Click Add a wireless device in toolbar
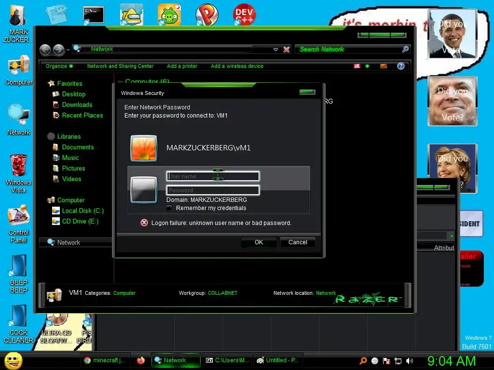This screenshot has width=494, height=370. (237, 66)
